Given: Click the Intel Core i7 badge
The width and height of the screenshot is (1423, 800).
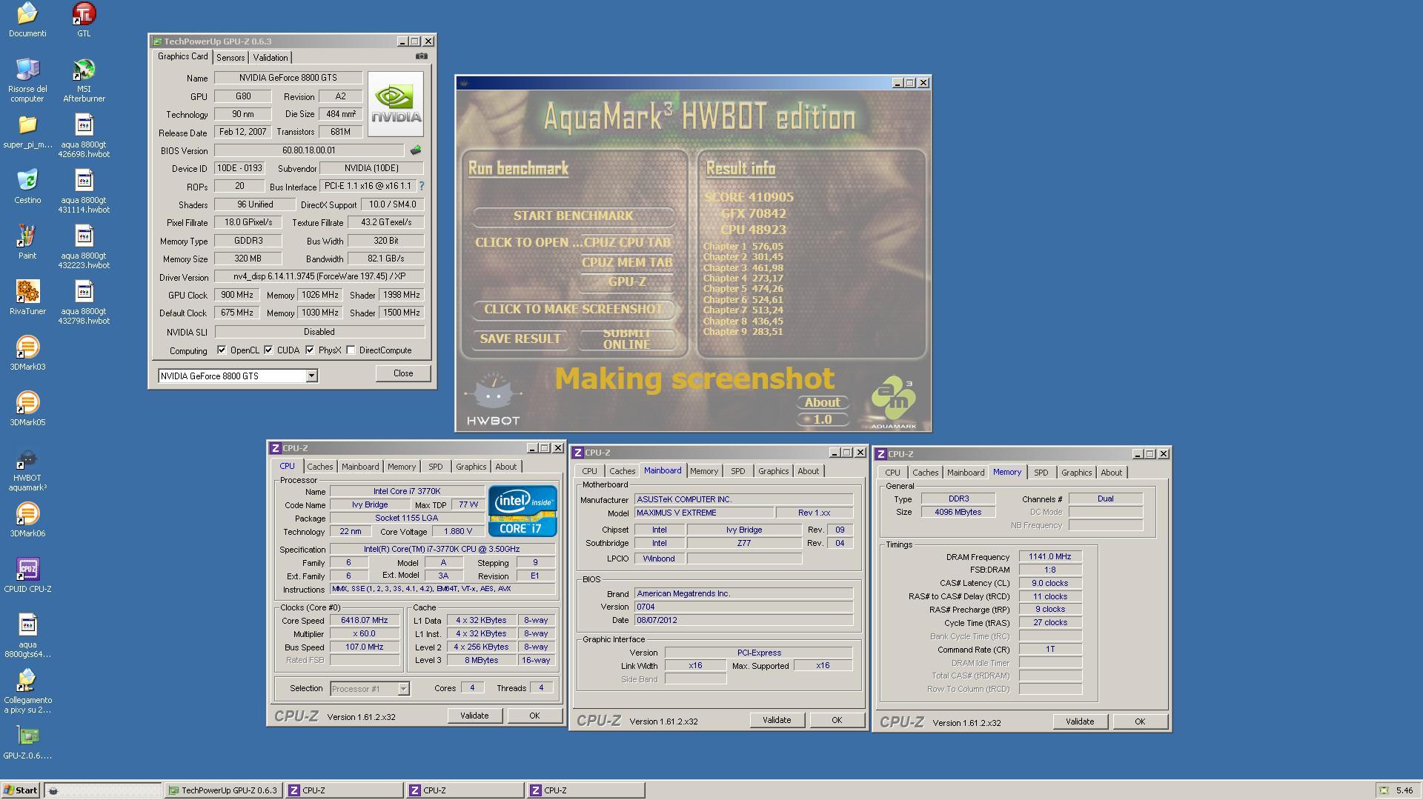Looking at the screenshot, I should [x=523, y=511].
